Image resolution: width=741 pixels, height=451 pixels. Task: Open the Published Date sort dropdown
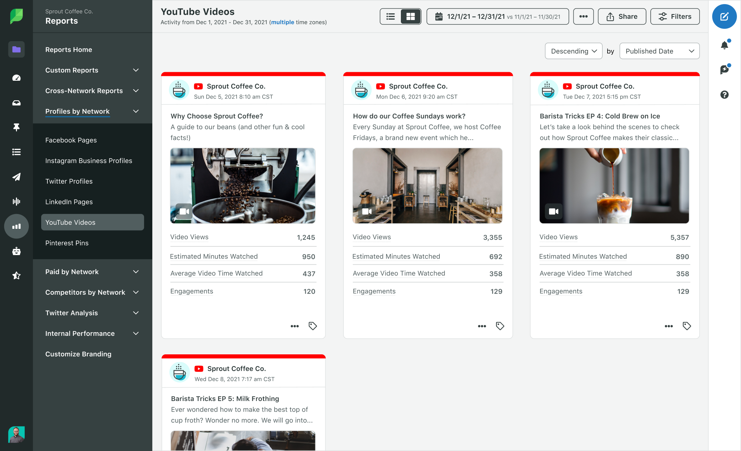659,51
